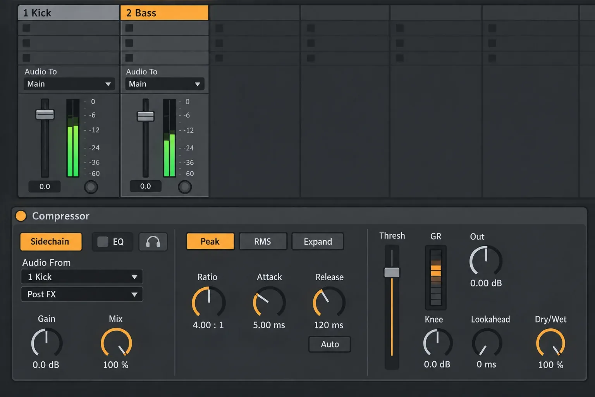Screen dimensions: 595x397
Task: Click the '0 ms' lookahead value
Action: coord(486,364)
